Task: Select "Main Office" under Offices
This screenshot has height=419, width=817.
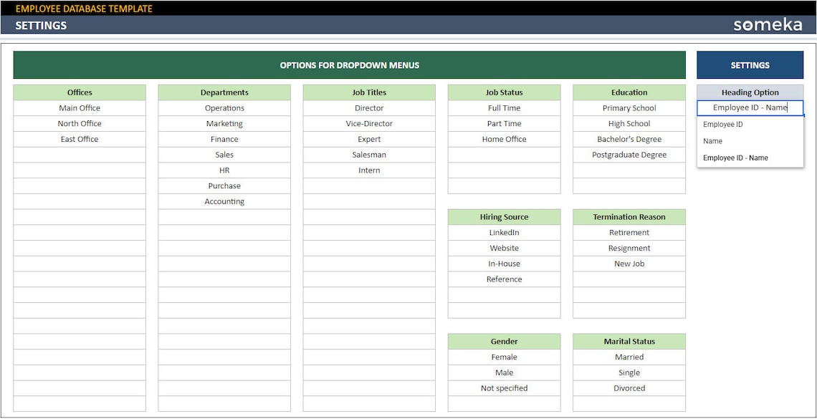Action: pyautogui.click(x=79, y=107)
